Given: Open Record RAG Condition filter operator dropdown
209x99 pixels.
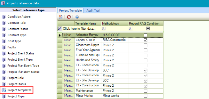Looking at the screenshot, I should [130, 29].
